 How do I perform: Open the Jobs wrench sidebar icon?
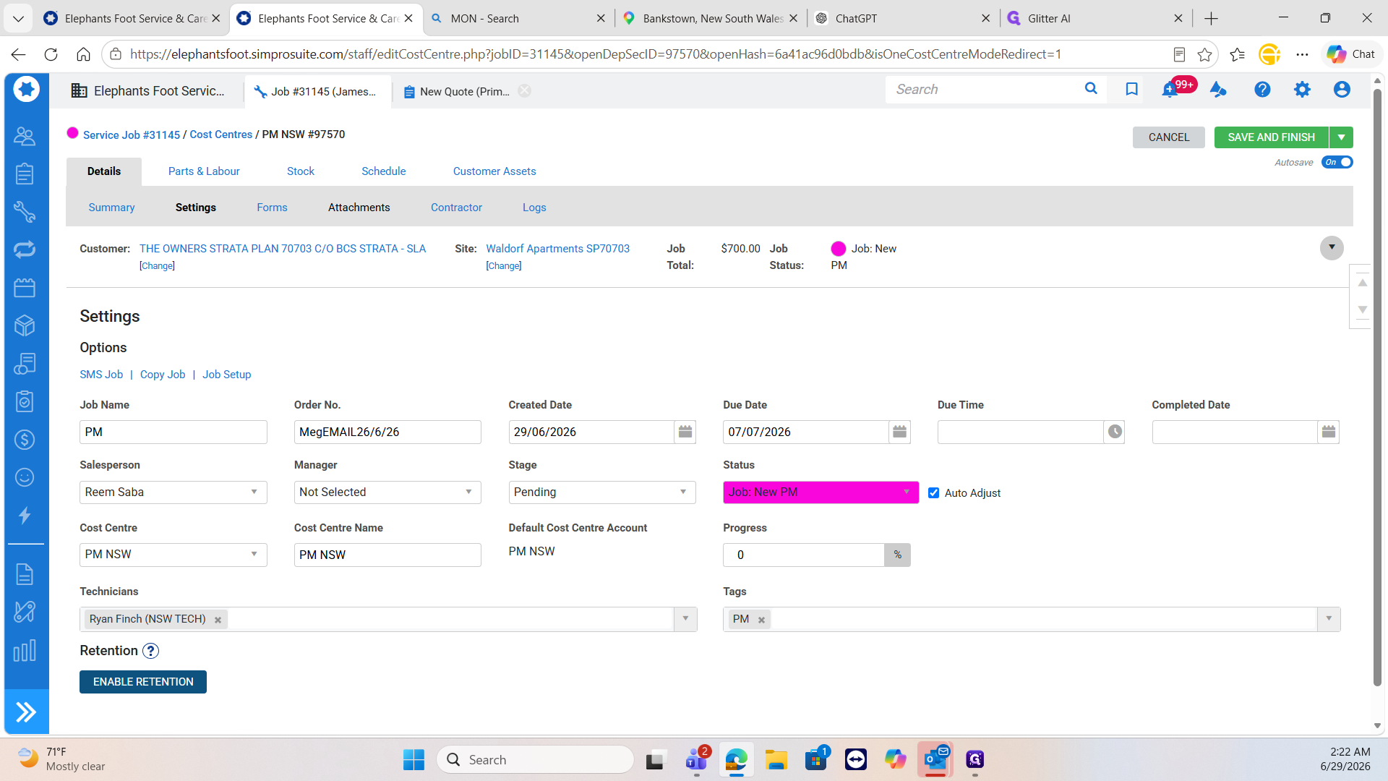click(x=25, y=211)
